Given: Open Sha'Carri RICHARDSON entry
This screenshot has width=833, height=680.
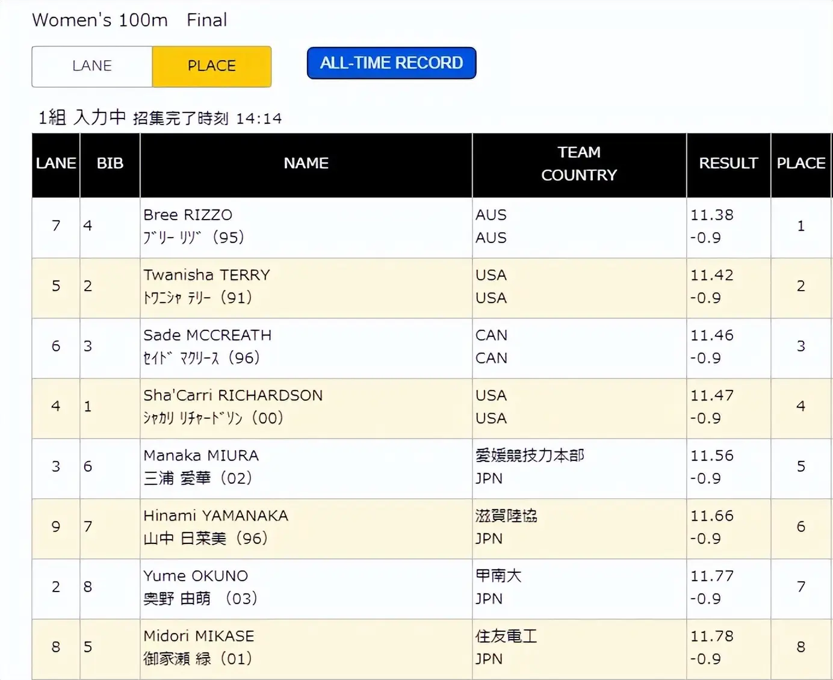Looking at the screenshot, I should click(233, 395).
